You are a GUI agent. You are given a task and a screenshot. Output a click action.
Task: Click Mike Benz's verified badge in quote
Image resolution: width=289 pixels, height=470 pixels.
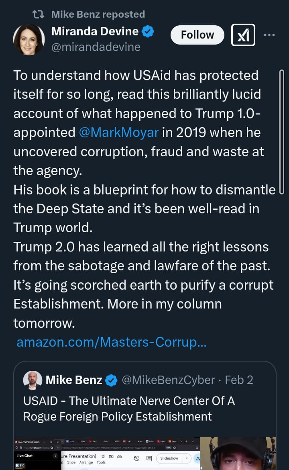[x=111, y=380]
